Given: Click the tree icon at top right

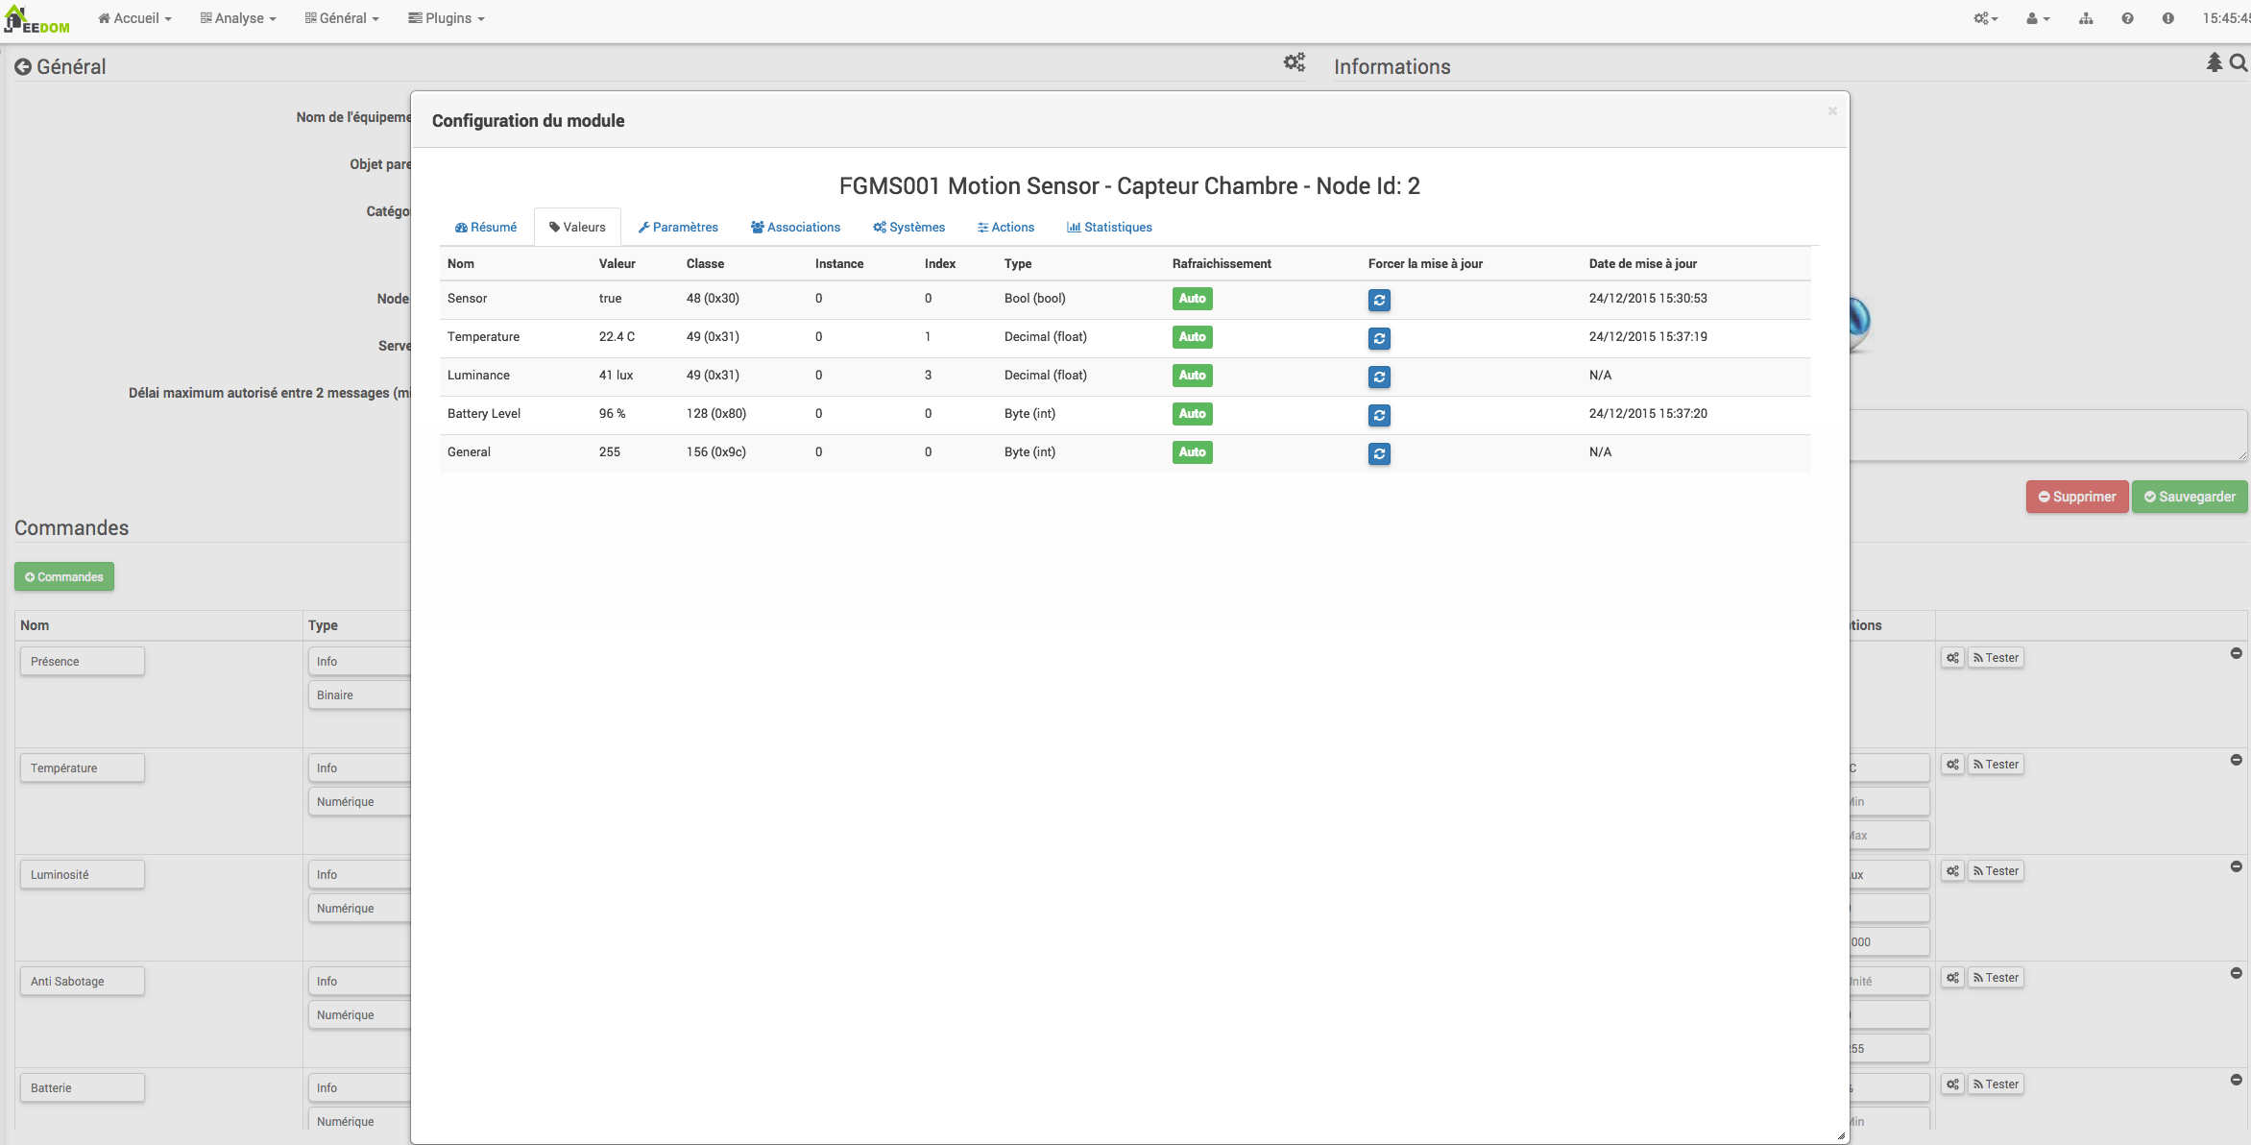Looking at the screenshot, I should [x=2214, y=63].
